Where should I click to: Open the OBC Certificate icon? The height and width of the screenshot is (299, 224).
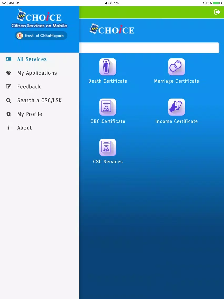tap(108, 107)
